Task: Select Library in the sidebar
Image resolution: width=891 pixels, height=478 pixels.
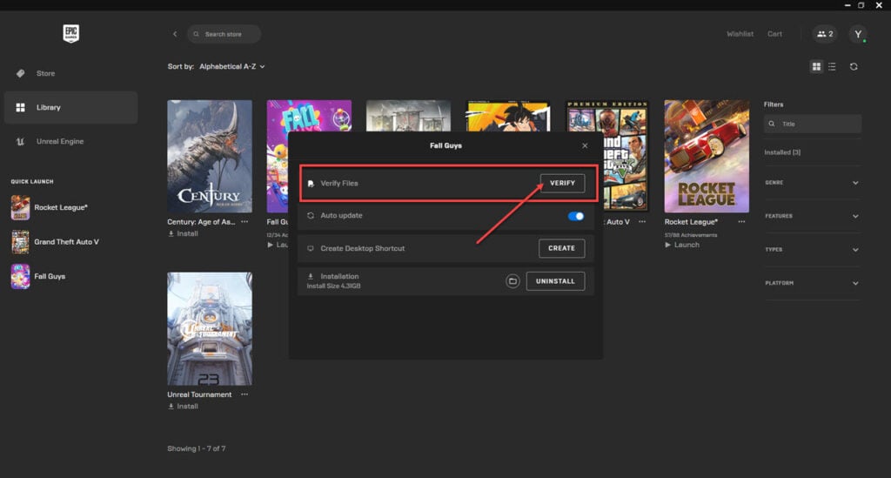Action: pyautogui.click(x=70, y=107)
